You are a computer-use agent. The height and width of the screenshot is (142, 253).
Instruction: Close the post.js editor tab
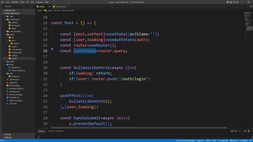coord(49,7)
